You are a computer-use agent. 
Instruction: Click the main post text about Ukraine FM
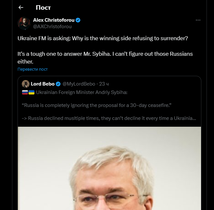tap(103, 38)
